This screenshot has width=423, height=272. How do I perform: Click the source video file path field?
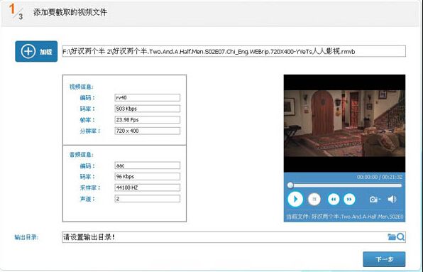point(234,51)
